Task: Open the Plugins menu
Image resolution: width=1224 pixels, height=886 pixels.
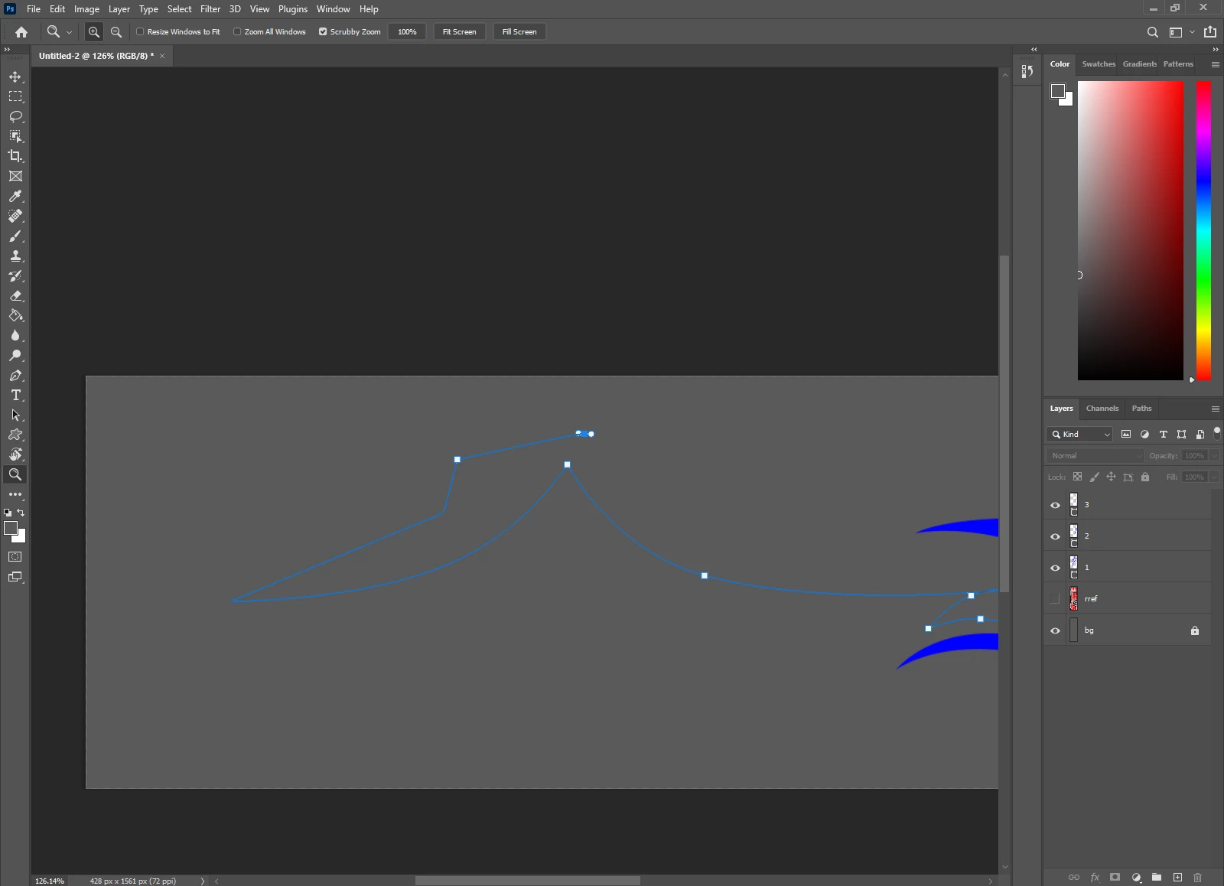Action: 293,9
